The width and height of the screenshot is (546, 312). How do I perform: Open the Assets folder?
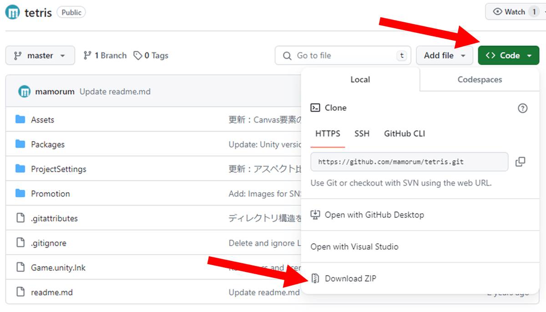pyautogui.click(x=42, y=120)
